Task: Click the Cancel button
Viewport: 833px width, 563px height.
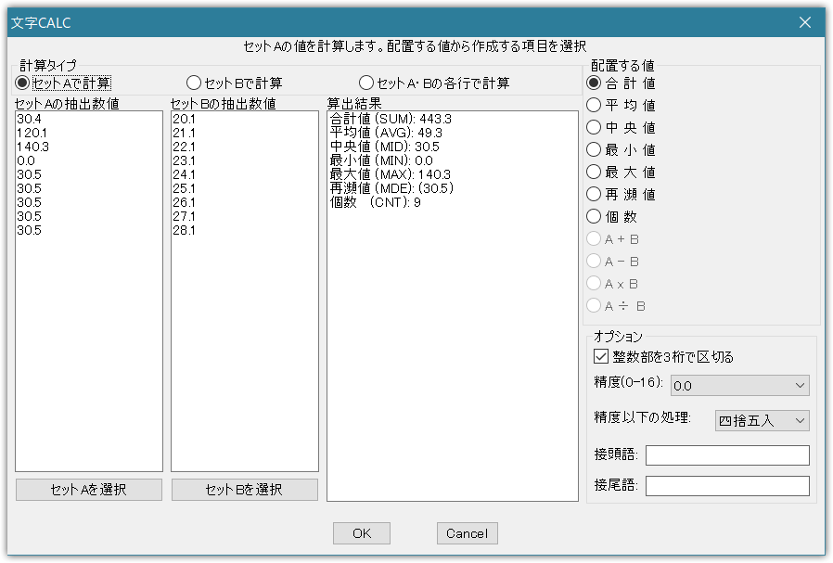Action: point(467,533)
